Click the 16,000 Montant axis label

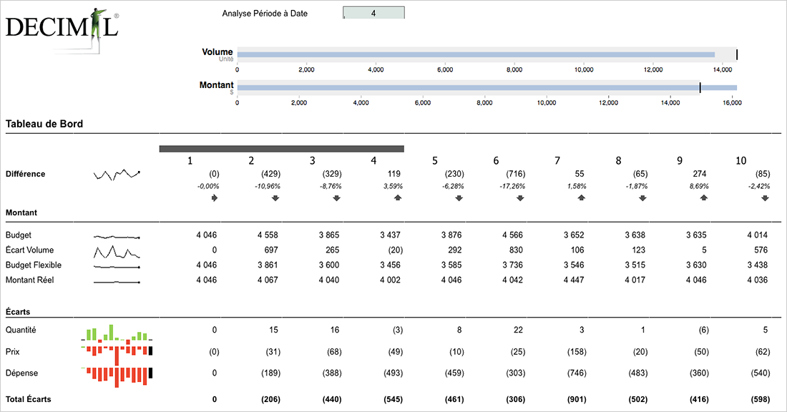(732, 103)
